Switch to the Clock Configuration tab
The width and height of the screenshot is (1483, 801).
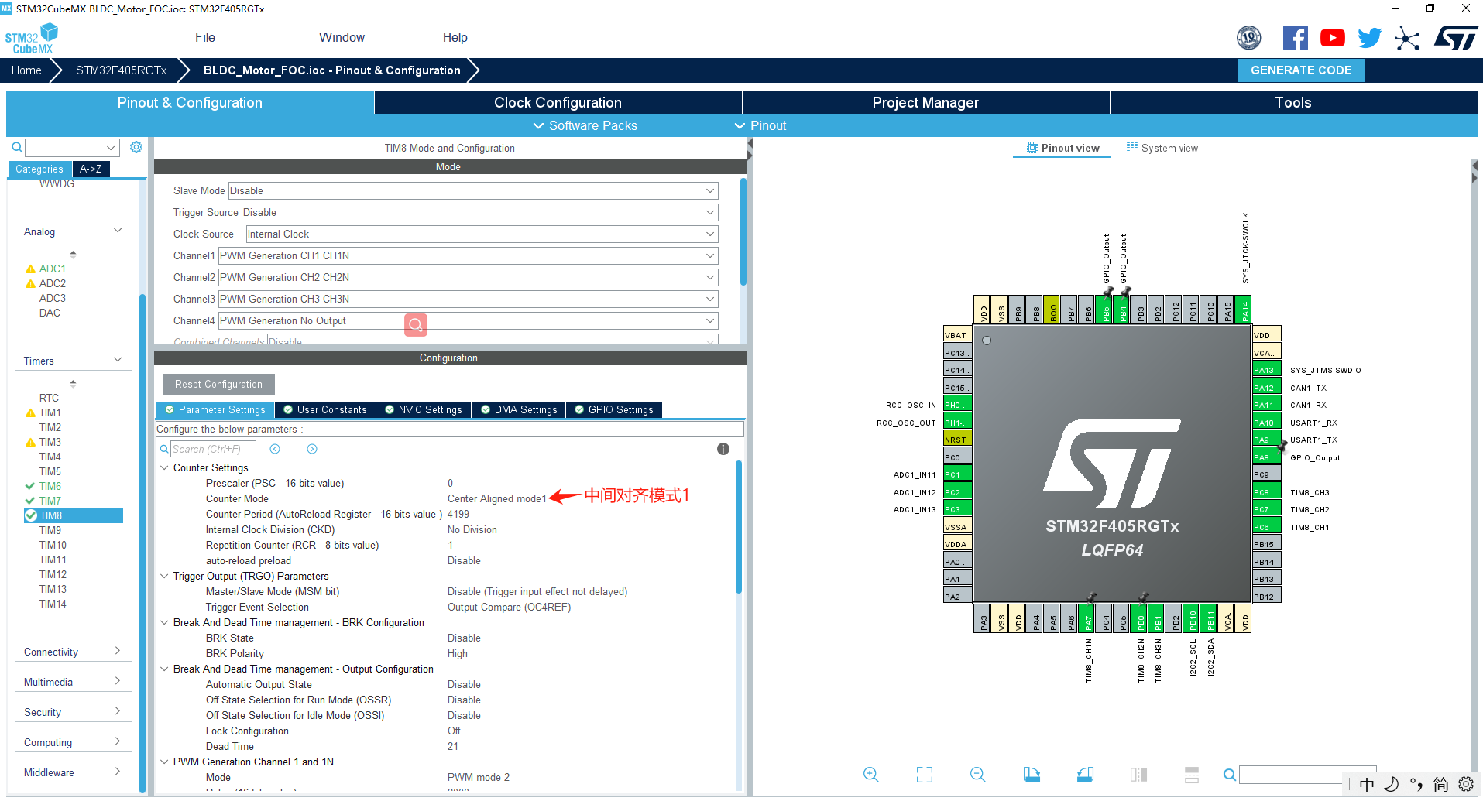pyautogui.click(x=558, y=102)
